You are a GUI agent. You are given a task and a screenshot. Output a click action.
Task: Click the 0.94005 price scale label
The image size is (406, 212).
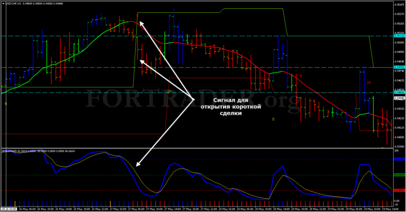pyautogui.click(x=399, y=137)
